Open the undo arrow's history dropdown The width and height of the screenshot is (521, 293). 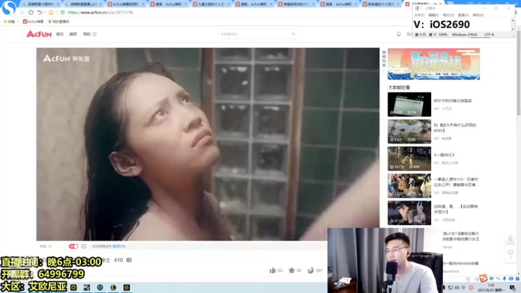(x=44, y=12)
